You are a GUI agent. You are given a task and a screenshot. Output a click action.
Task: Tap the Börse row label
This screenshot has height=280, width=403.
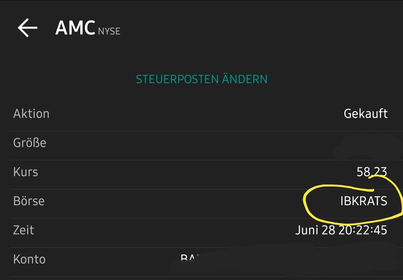[x=29, y=201]
